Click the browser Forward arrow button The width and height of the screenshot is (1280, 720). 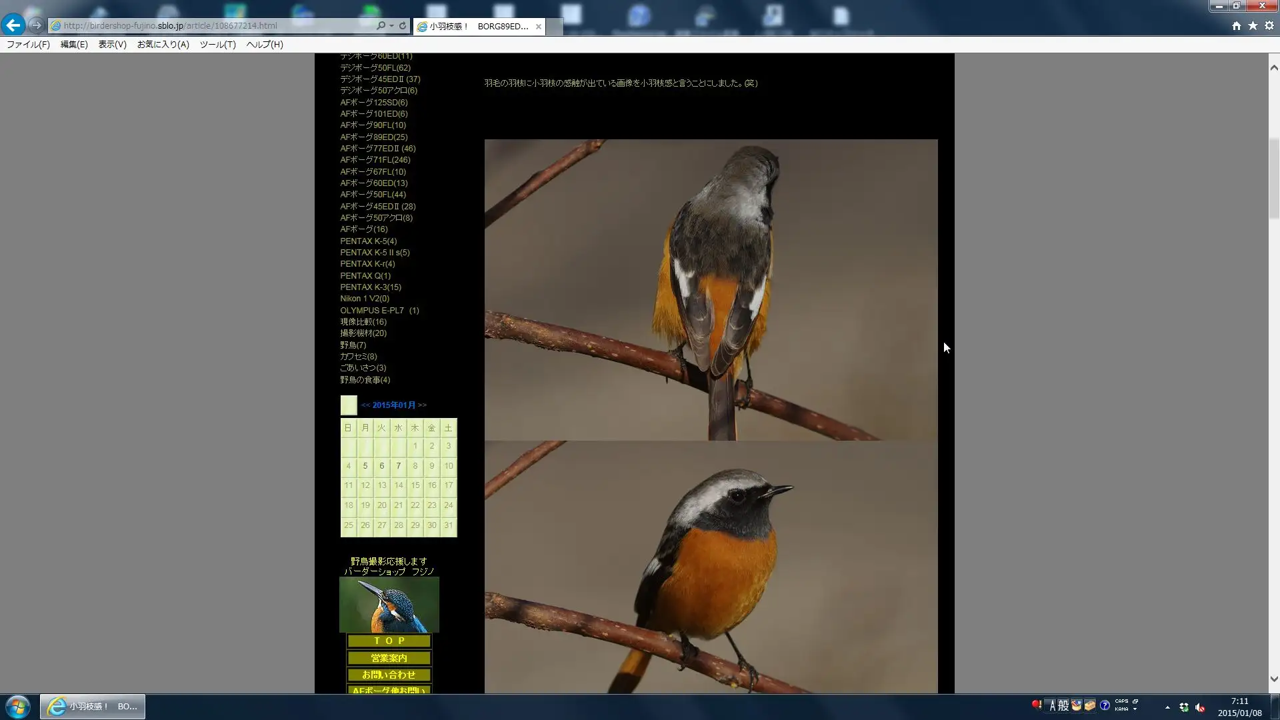click(x=37, y=25)
